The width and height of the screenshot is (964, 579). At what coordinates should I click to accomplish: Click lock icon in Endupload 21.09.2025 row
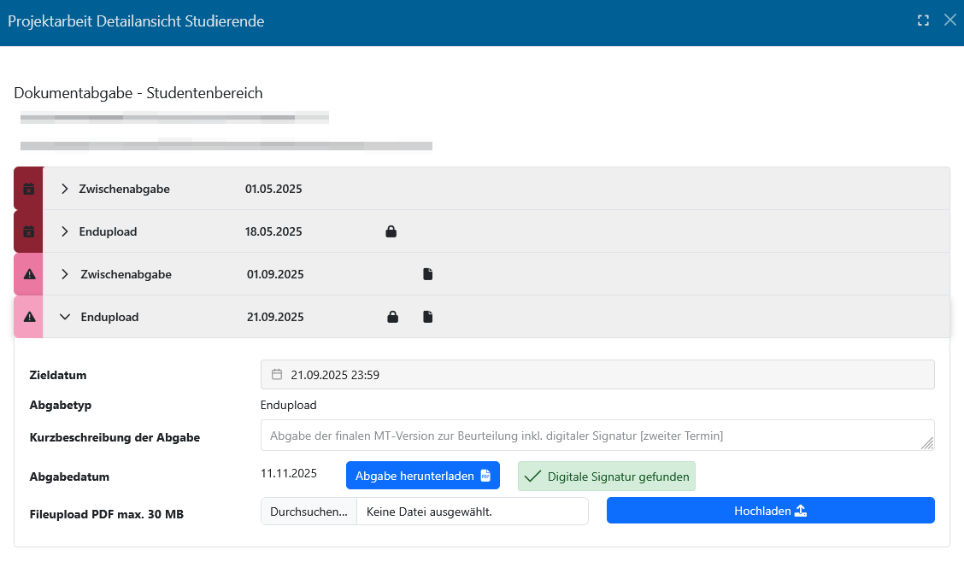[392, 317]
